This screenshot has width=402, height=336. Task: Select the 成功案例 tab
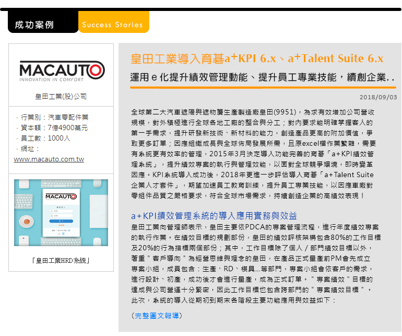point(43,22)
